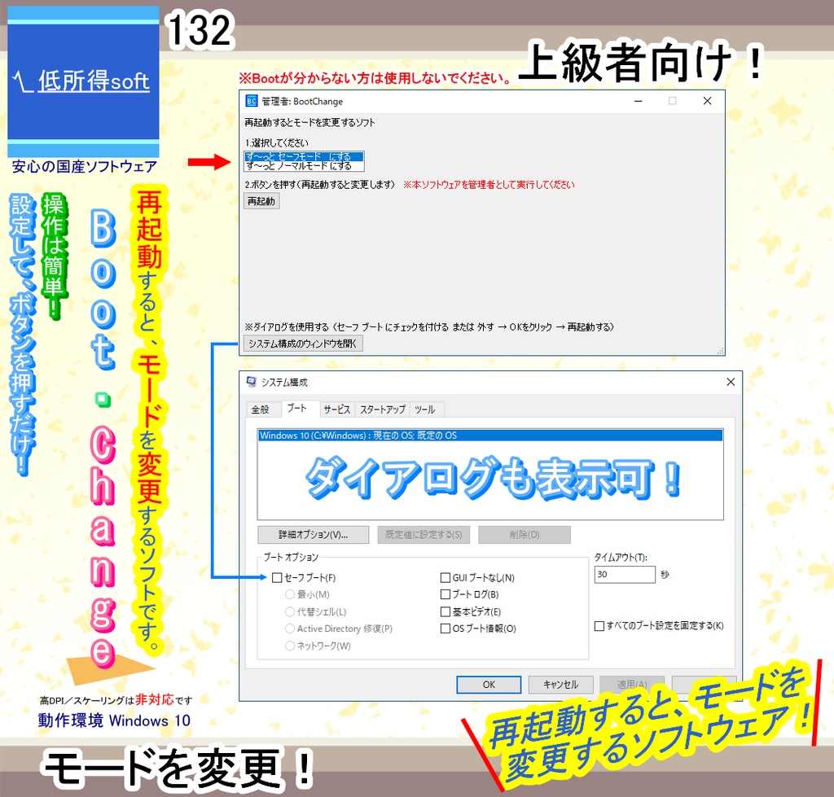This screenshot has height=797, width=834.
Task: Check すべてのブート設定を固定する(K)
Action: 599,626
